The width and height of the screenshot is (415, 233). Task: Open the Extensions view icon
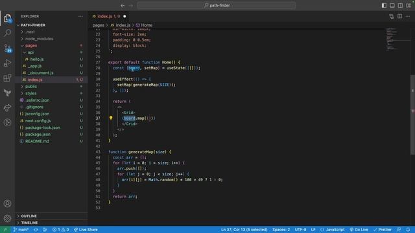tap(7, 78)
